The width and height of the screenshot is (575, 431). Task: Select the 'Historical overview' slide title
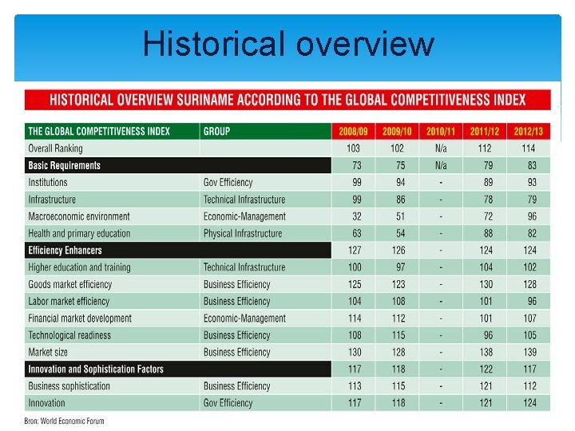point(288,44)
